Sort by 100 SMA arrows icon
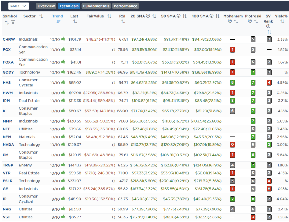Viewport: 289px width, 222px height. 218,16
